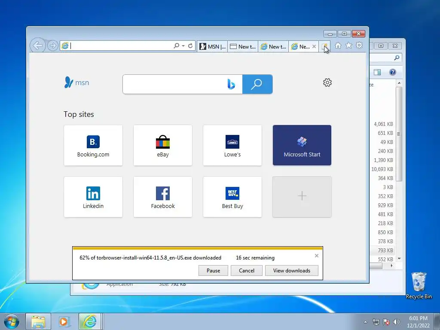
Task: Click the volume speaker tray icon
Action: coord(397,322)
